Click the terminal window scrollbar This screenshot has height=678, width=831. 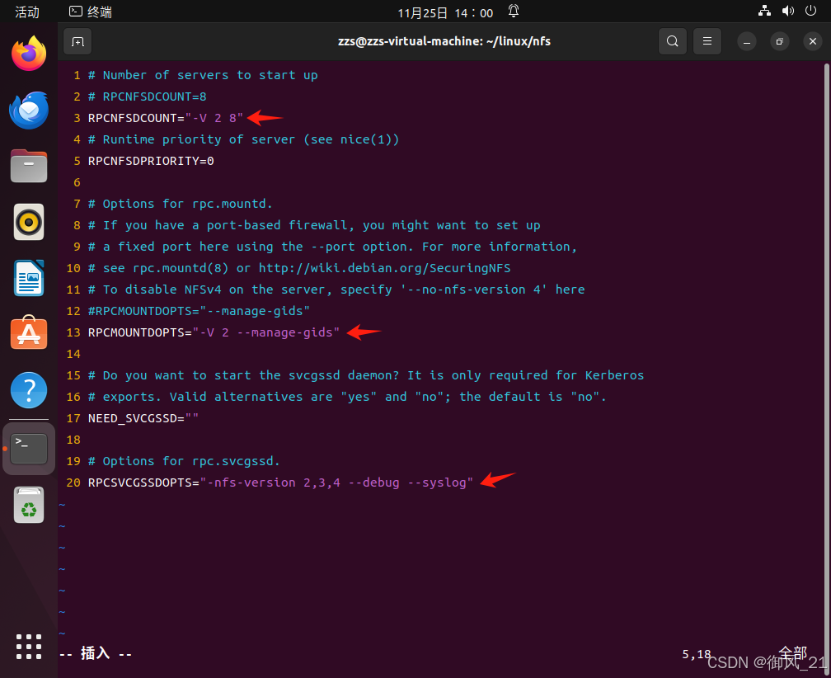(x=827, y=247)
